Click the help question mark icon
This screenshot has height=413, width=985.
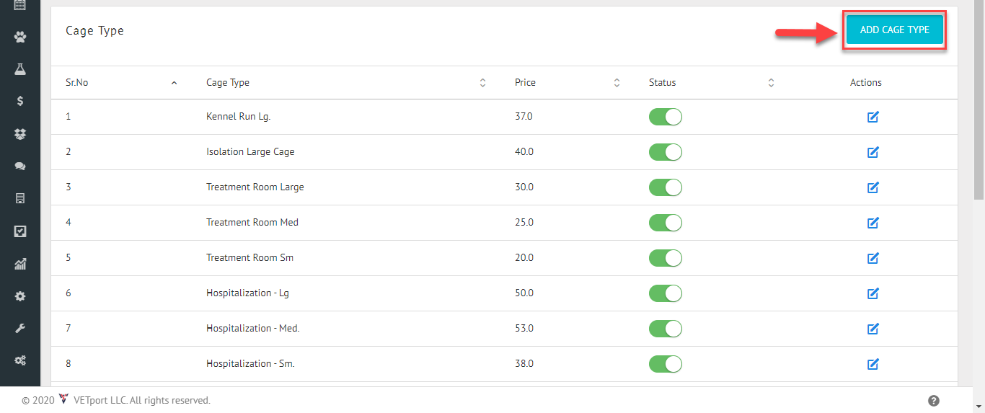pos(934,401)
